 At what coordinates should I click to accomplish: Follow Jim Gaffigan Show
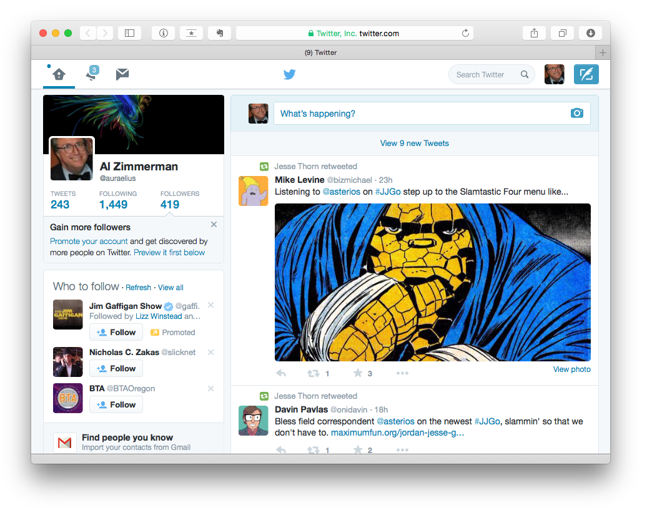[x=116, y=332]
